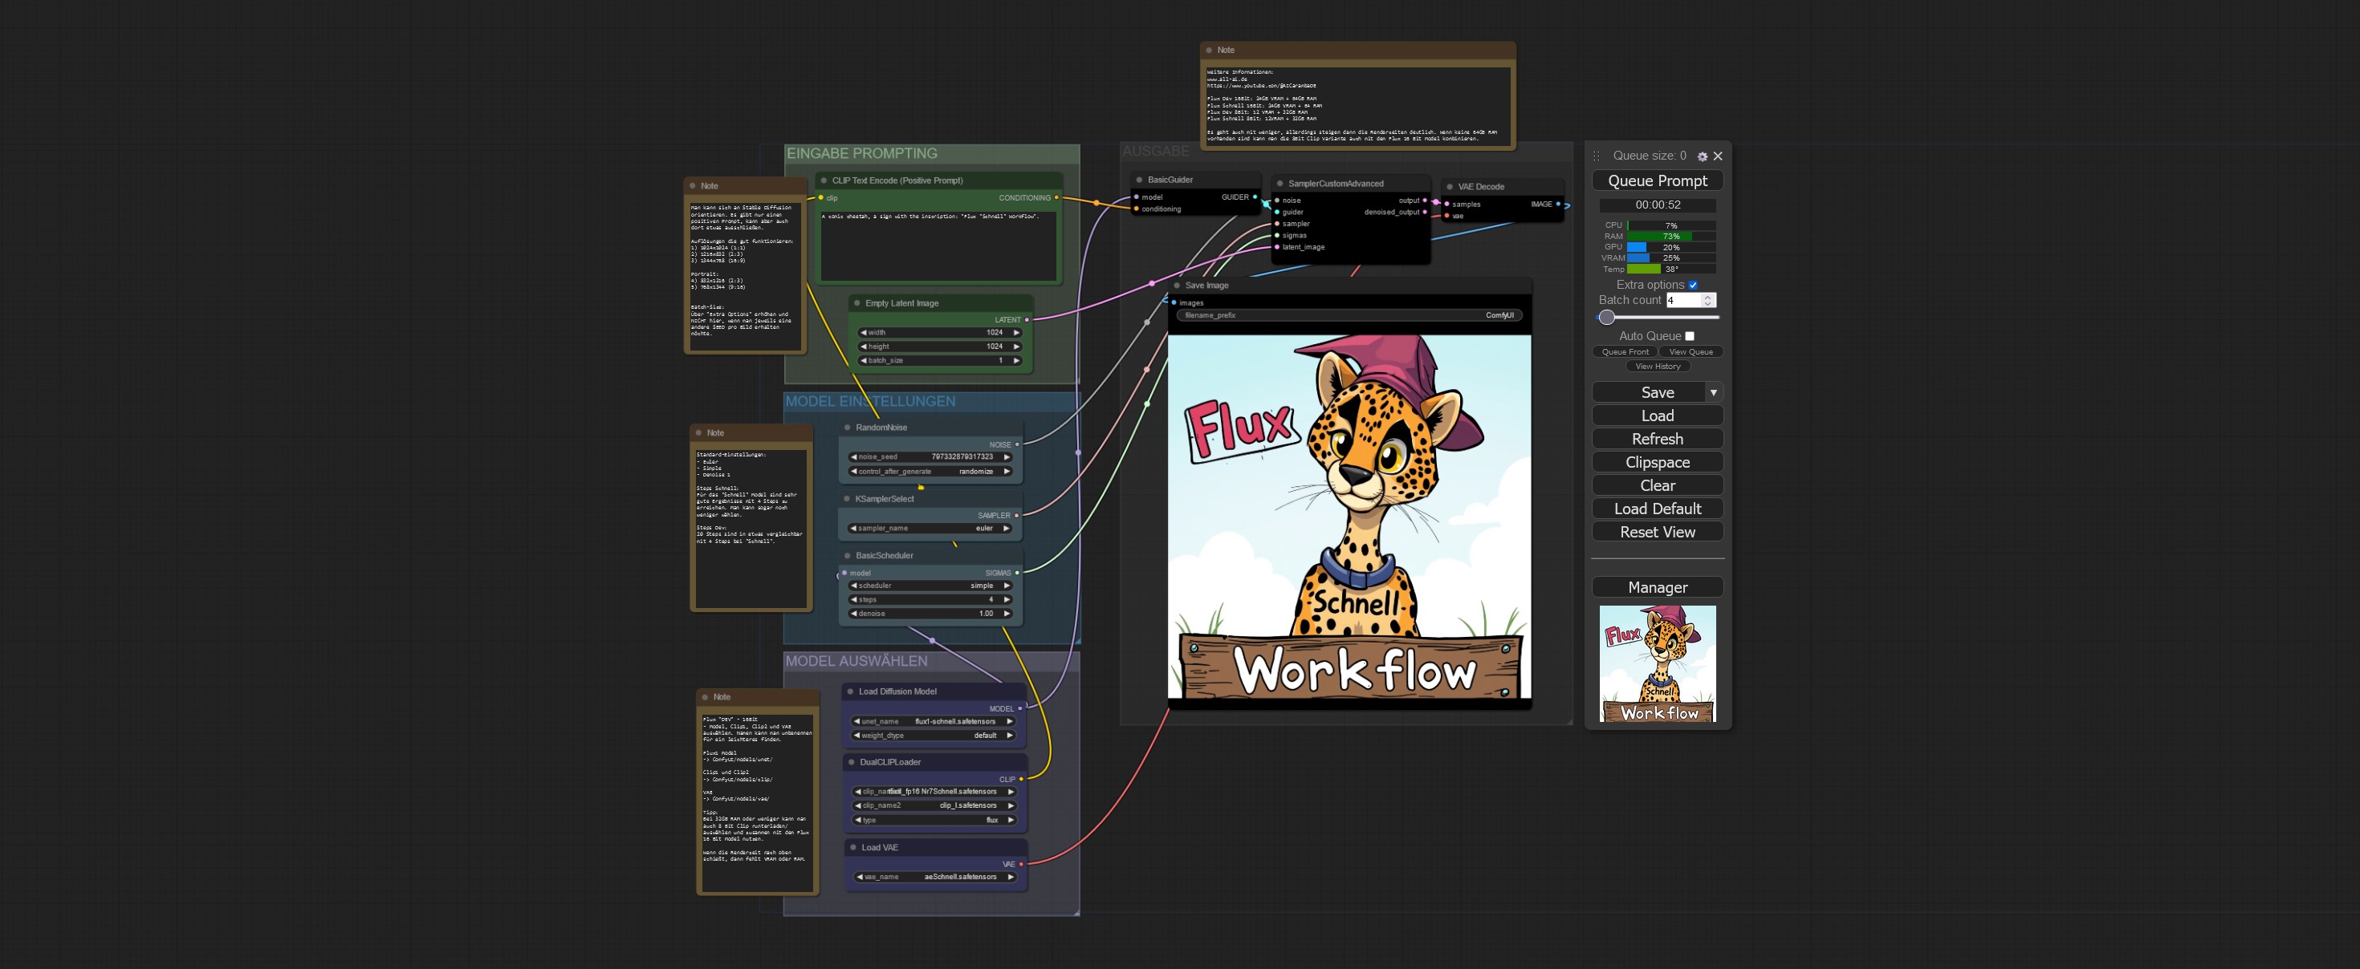Click previous arrow on unet_name field
2360x969 pixels.
click(857, 722)
